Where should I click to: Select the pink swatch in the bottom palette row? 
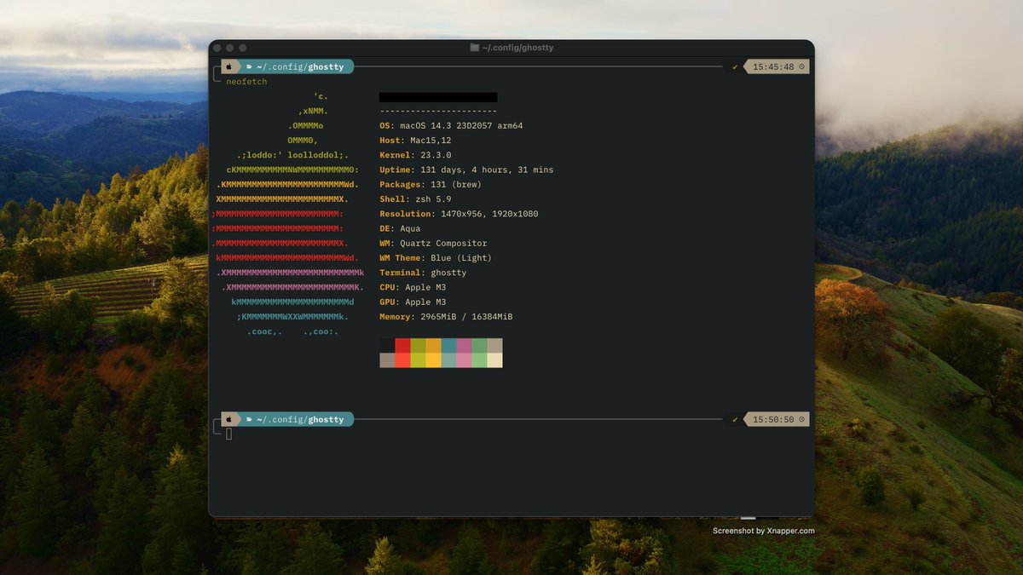click(464, 360)
